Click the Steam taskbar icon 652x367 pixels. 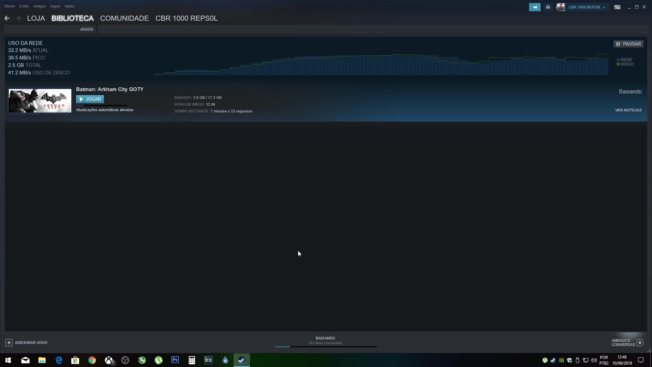[242, 360]
